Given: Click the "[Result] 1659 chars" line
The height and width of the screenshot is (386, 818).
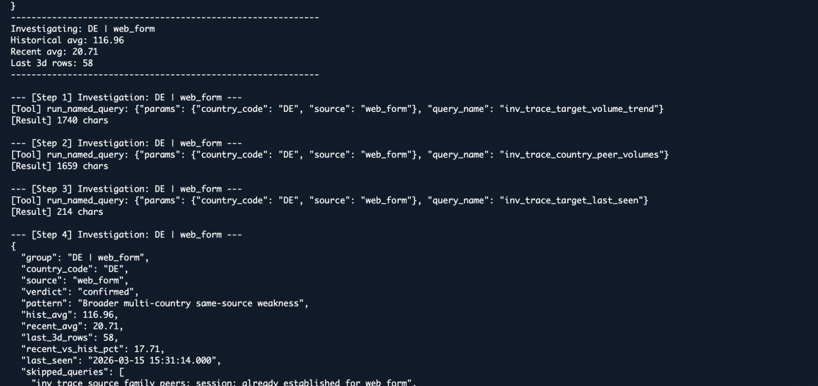Looking at the screenshot, I should pos(59,166).
